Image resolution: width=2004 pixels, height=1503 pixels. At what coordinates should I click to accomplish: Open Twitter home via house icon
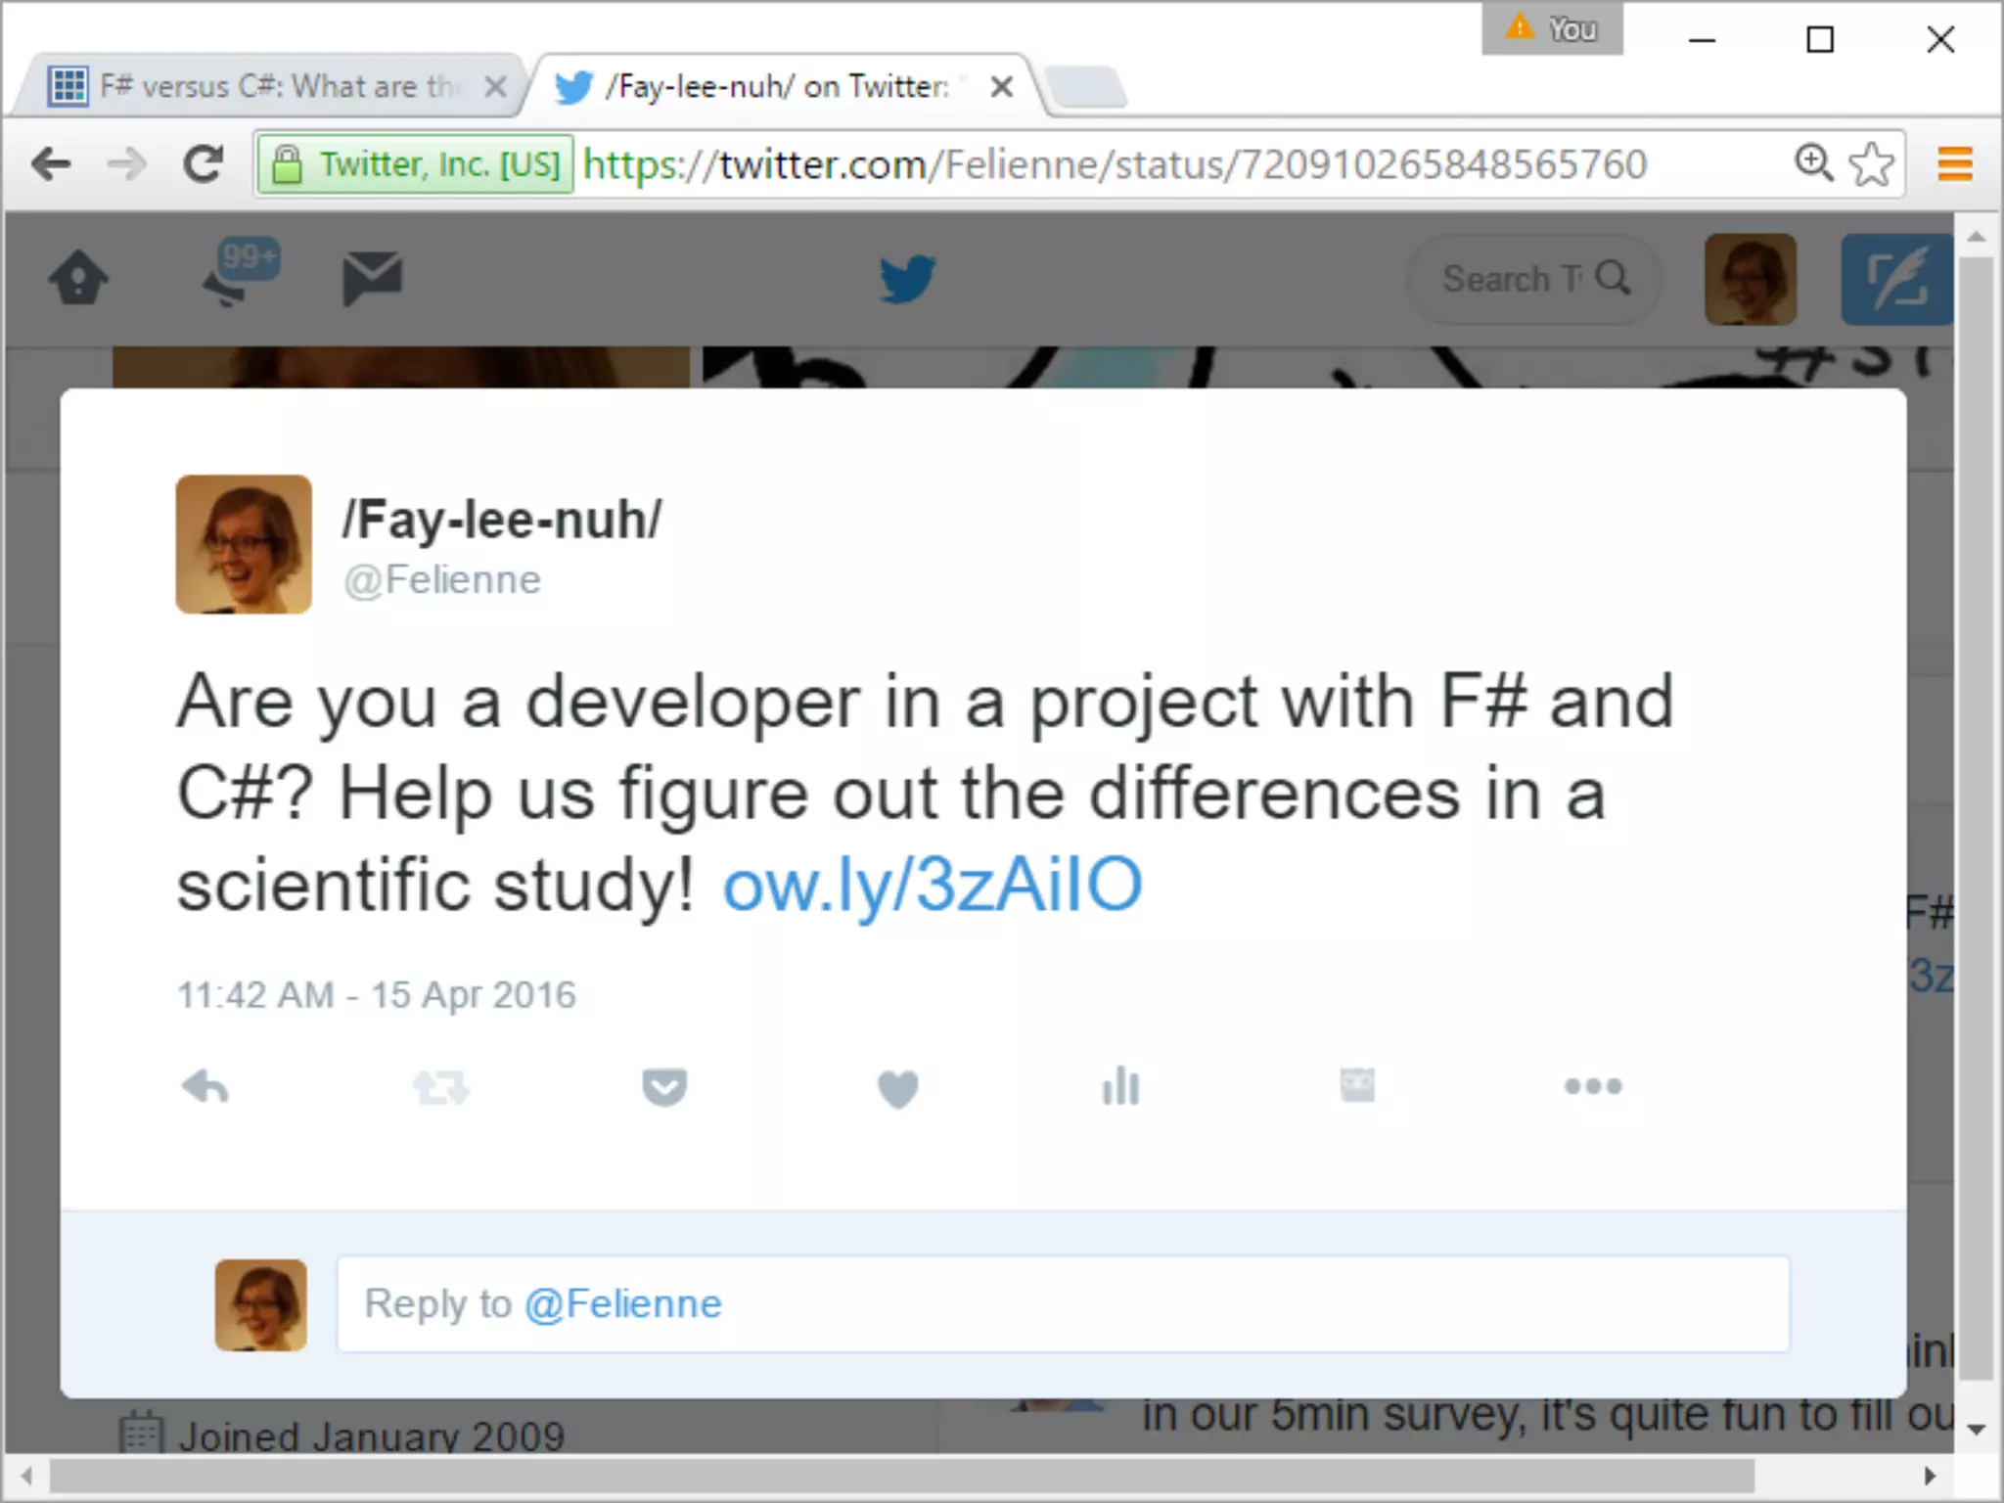(x=78, y=279)
